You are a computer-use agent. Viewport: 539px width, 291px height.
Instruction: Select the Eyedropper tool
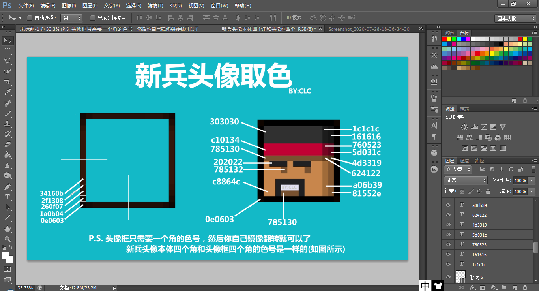click(x=7, y=92)
